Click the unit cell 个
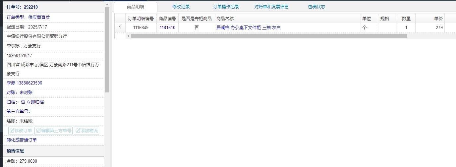Viewport: 456px width, 167px height. tap(370, 28)
